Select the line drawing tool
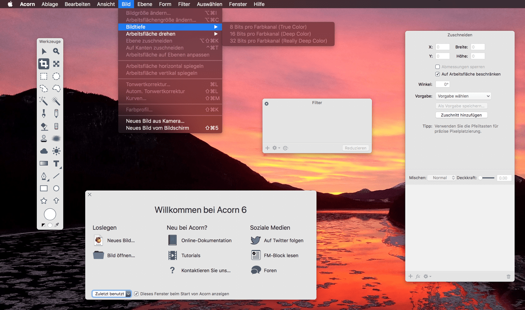This screenshot has height=310, width=525. coord(56,176)
